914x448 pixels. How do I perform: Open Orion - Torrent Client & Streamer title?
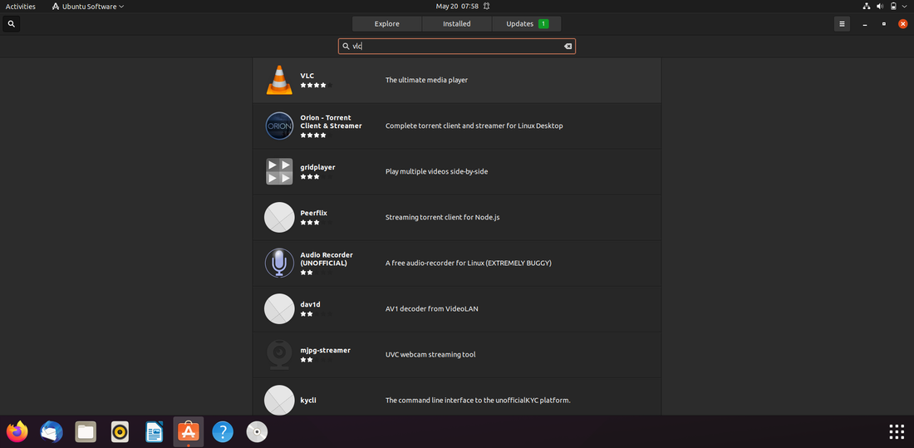(331, 121)
